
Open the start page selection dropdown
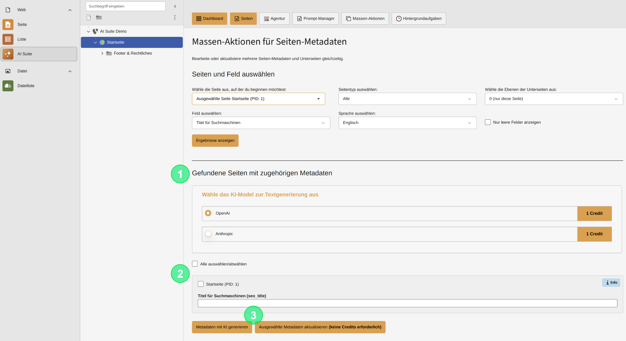click(x=259, y=99)
